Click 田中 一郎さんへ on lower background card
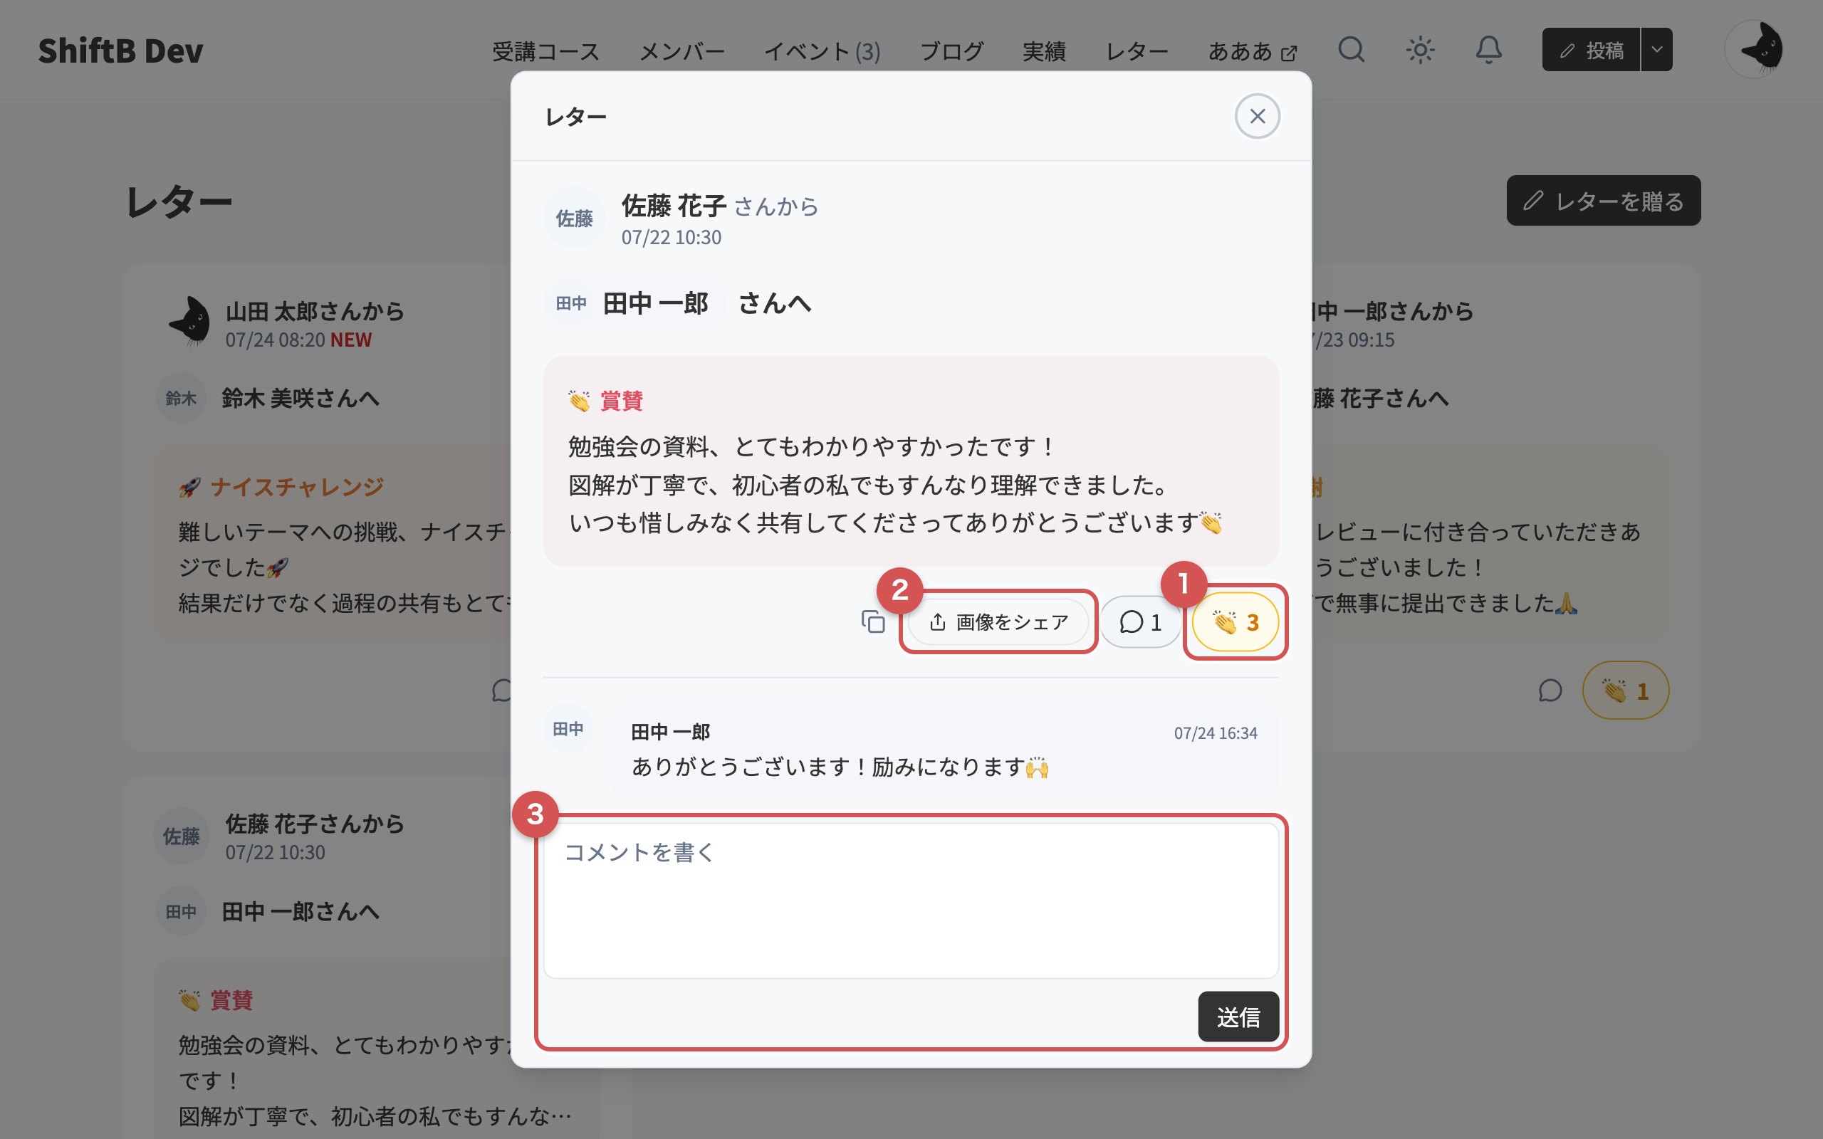 tap(300, 911)
